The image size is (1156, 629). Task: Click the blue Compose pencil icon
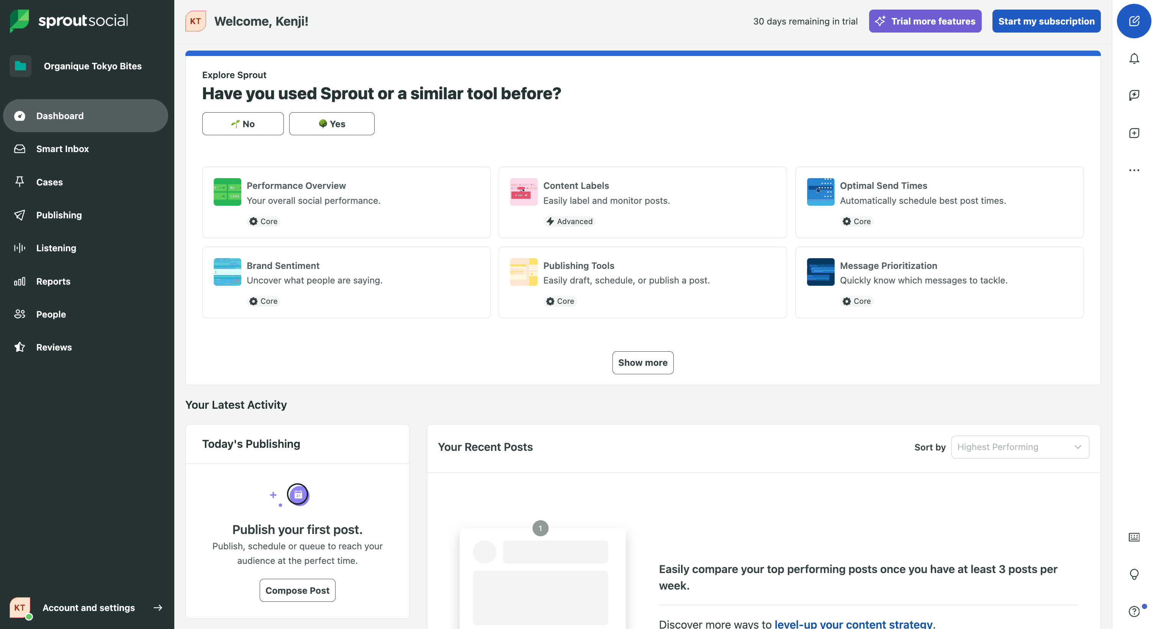1133,21
